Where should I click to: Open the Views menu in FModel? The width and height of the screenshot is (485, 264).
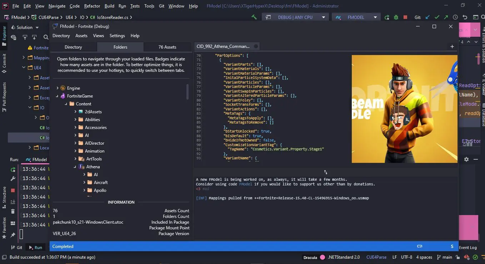pos(98,36)
